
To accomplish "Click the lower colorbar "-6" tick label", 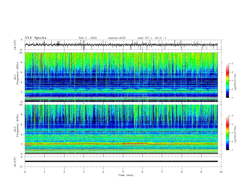I will pos(232,141).
